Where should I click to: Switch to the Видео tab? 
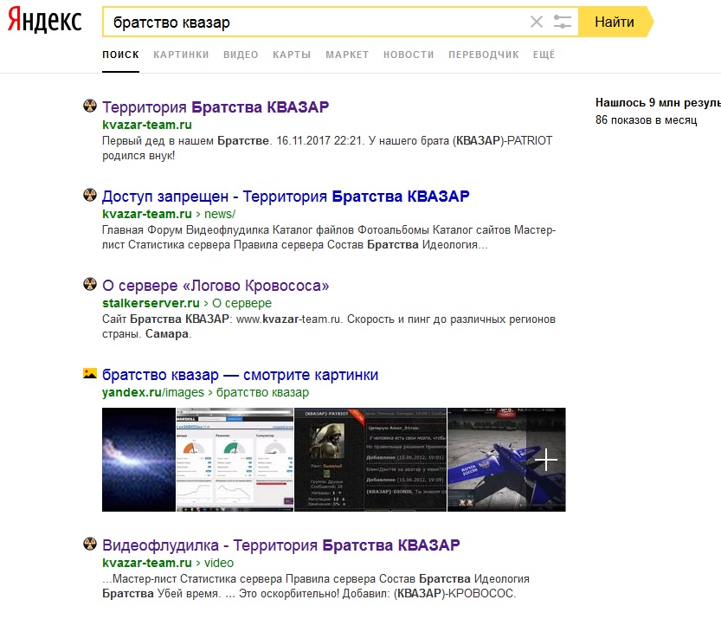tap(241, 55)
